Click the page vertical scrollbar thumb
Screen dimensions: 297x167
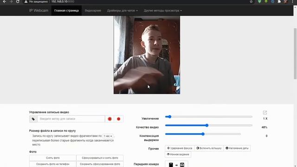(295, 54)
